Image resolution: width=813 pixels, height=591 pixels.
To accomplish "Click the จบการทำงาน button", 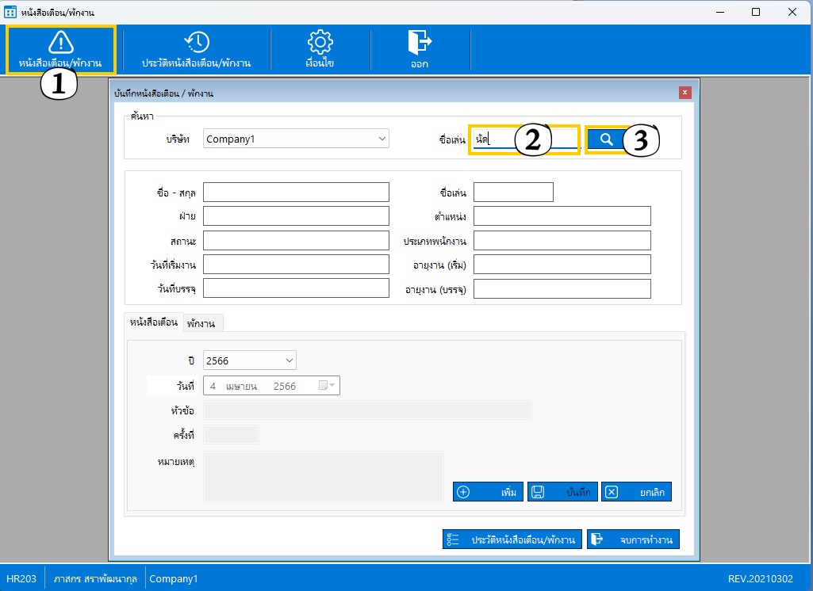I will pos(634,540).
